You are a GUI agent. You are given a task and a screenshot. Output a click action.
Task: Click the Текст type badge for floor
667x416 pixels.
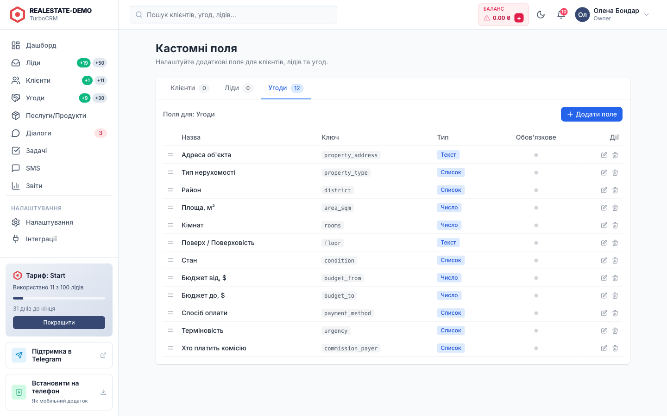[x=448, y=243]
